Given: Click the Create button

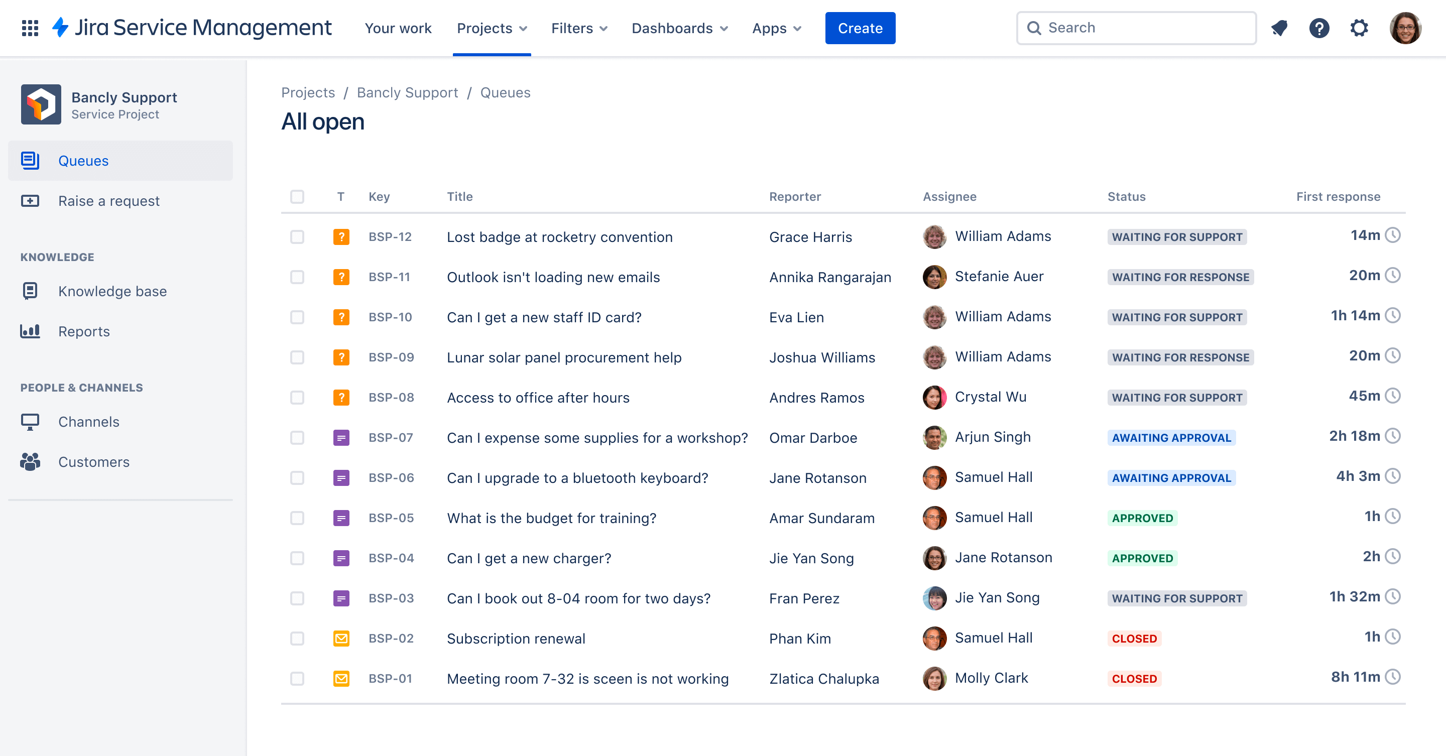Looking at the screenshot, I should pyautogui.click(x=859, y=28).
